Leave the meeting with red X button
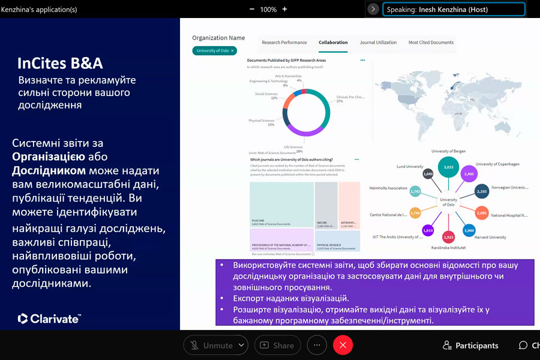This screenshot has height=360, width=540. 343,345
